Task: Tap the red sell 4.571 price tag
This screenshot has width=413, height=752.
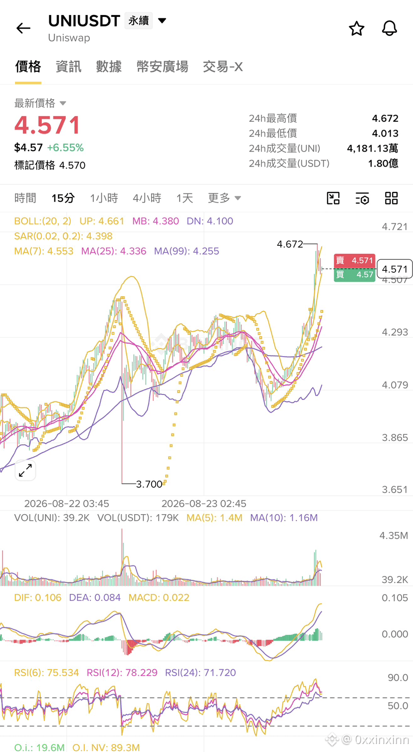Action: [x=354, y=260]
